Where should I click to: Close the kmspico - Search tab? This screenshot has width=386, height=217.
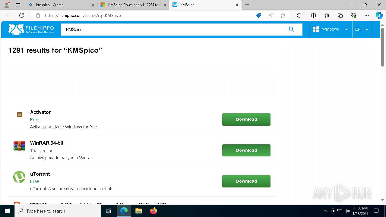pyautogui.click(x=93, y=5)
